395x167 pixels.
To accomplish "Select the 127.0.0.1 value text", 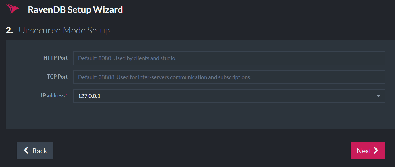I will point(89,96).
